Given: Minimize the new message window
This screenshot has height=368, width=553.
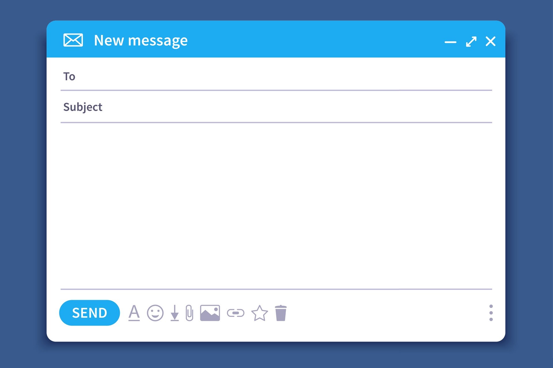Looking at the screenshot, I should [x=450, y=41].
